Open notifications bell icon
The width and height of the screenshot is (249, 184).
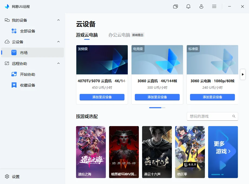pos(188,6)
